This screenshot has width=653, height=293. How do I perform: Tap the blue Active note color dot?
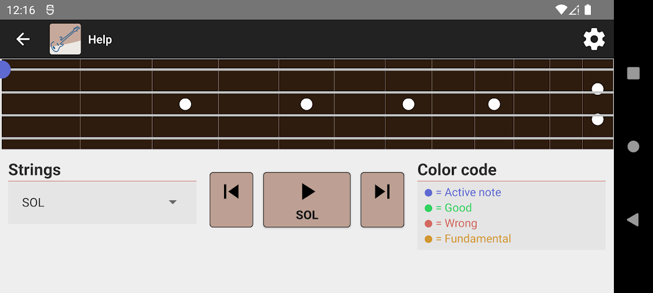pyautogui.click(x=428, y=193)
